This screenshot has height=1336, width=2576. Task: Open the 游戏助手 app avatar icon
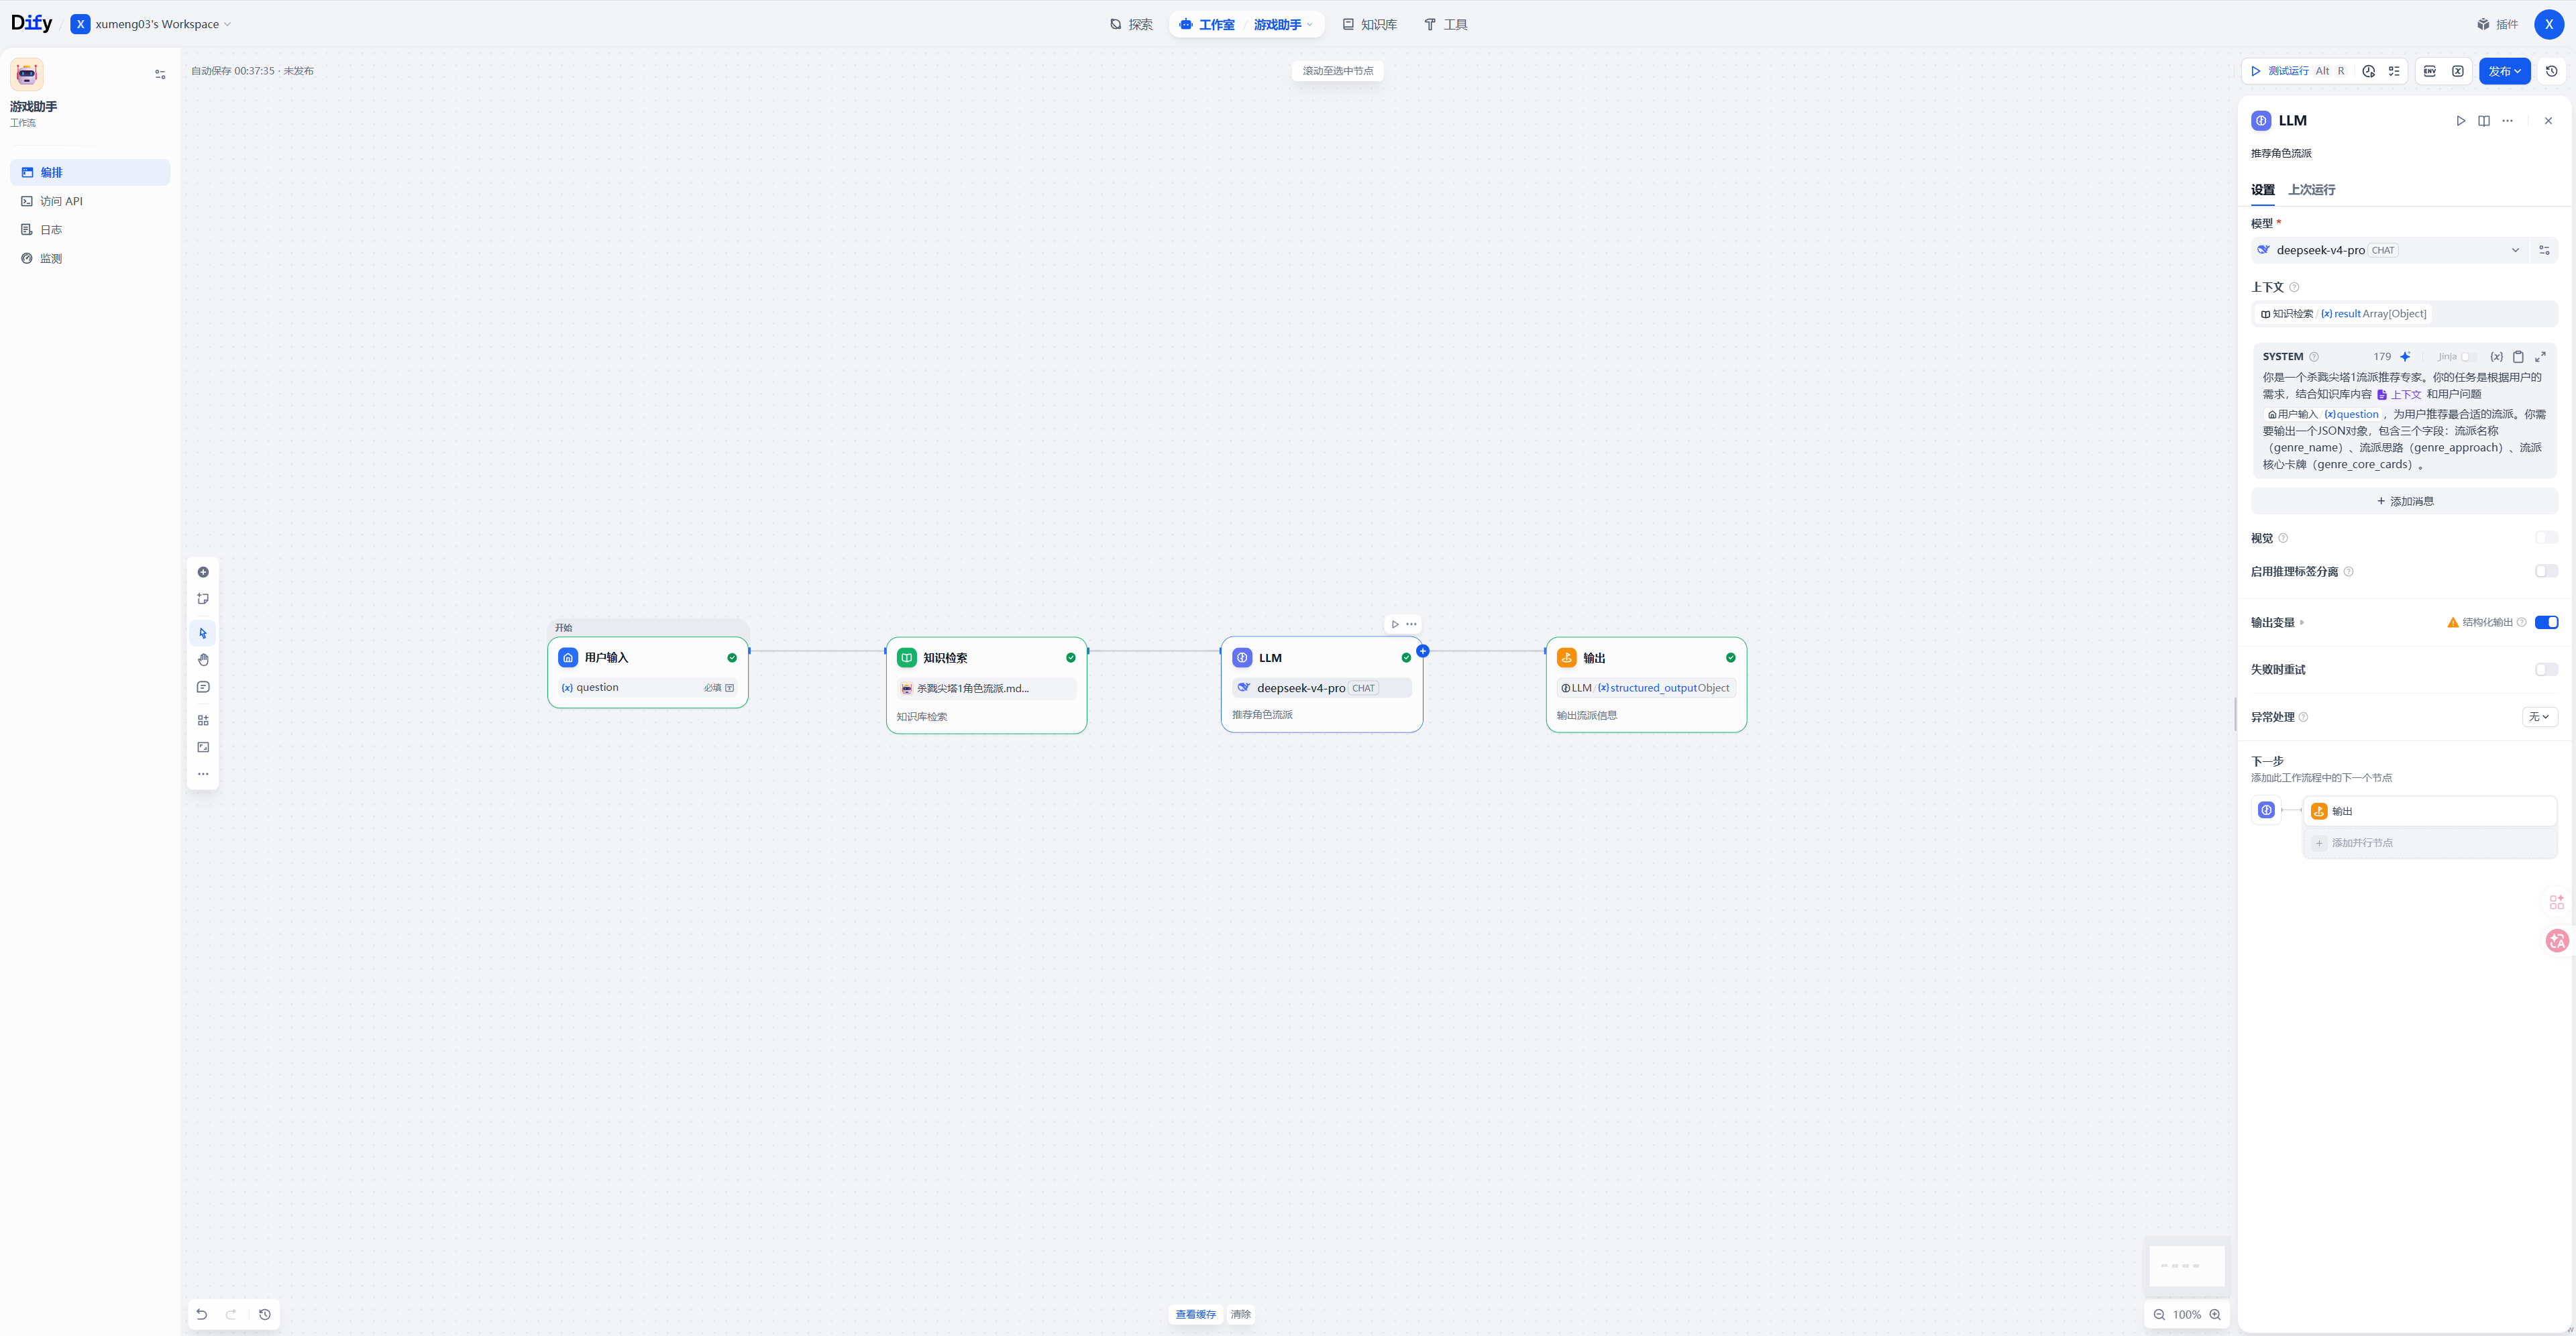[27, 74]
